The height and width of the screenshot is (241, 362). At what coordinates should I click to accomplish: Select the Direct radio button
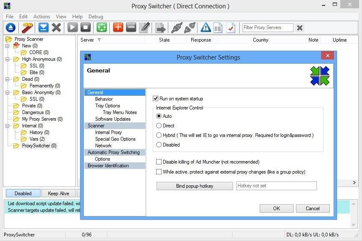159,126
